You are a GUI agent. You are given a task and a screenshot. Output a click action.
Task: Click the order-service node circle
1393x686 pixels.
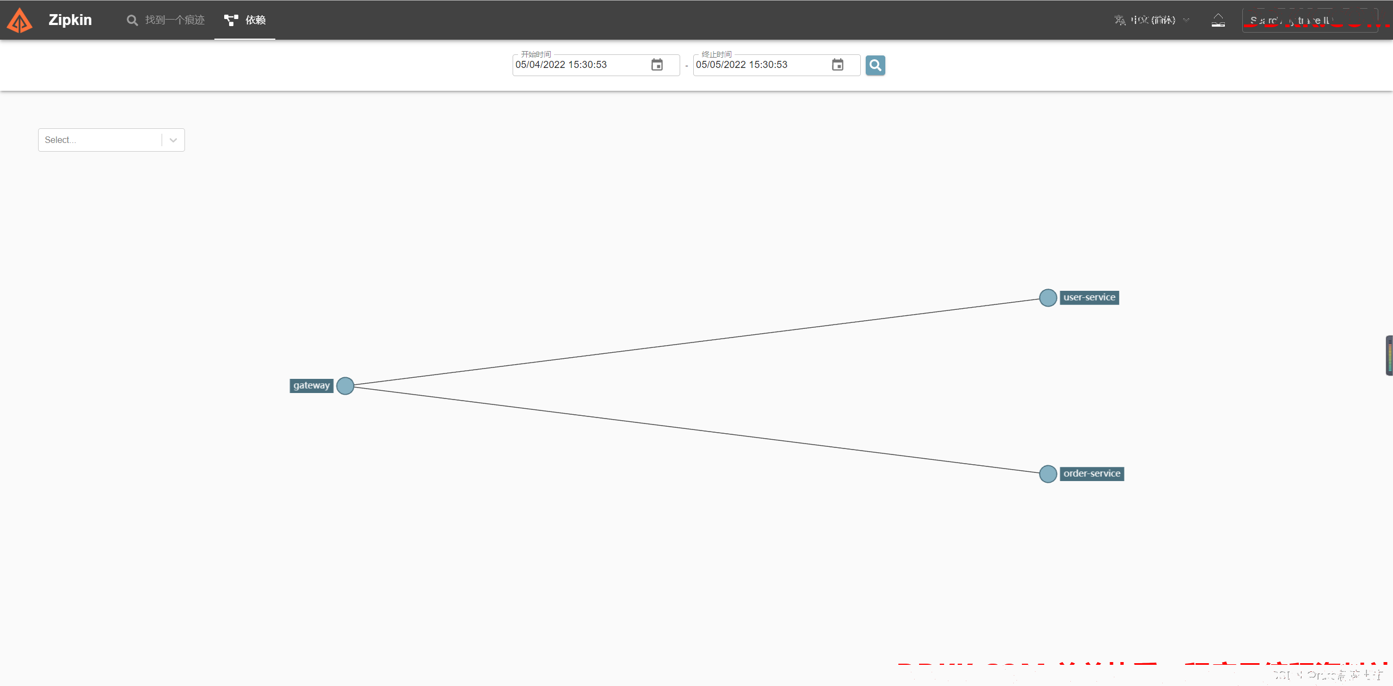[x=1047, y=474]
